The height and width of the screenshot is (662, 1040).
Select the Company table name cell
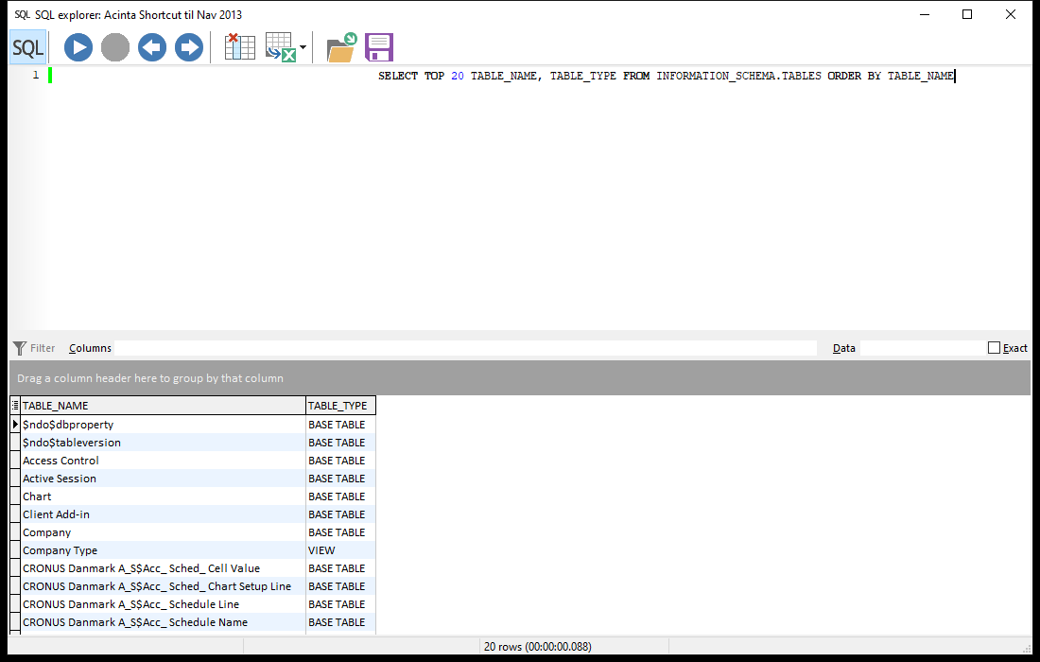(x=164, y=532)
